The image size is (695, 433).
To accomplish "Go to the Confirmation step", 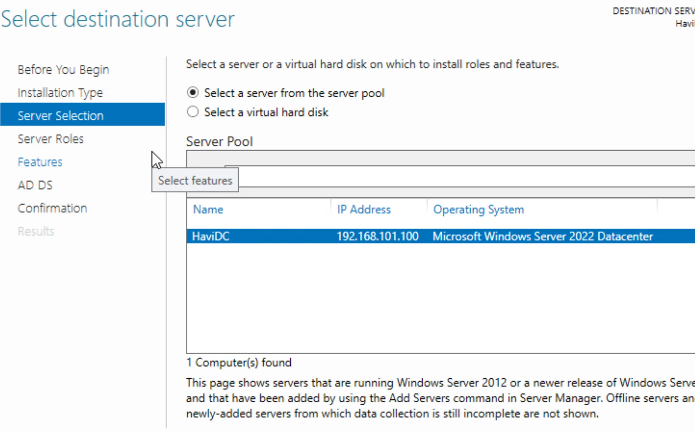I will click(x=52, y=208).
